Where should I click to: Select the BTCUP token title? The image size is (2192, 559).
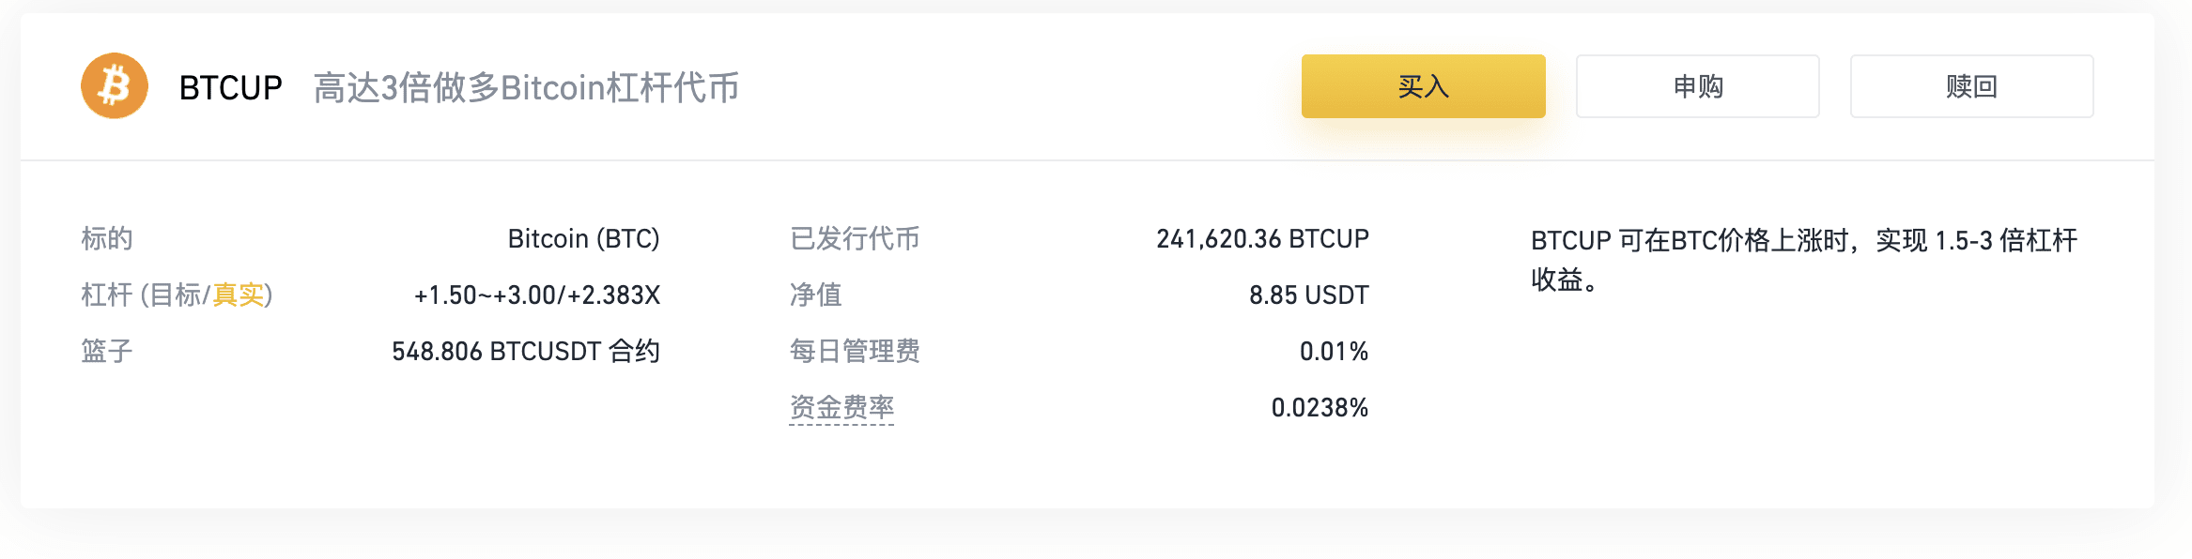[229, 87]
